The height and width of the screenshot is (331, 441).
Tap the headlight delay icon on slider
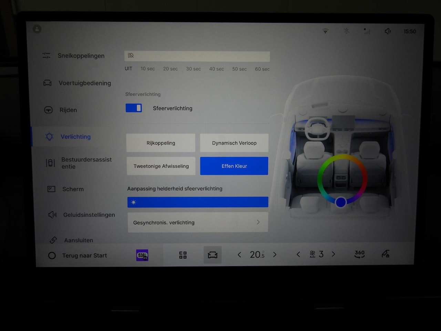tap(131, 56)
